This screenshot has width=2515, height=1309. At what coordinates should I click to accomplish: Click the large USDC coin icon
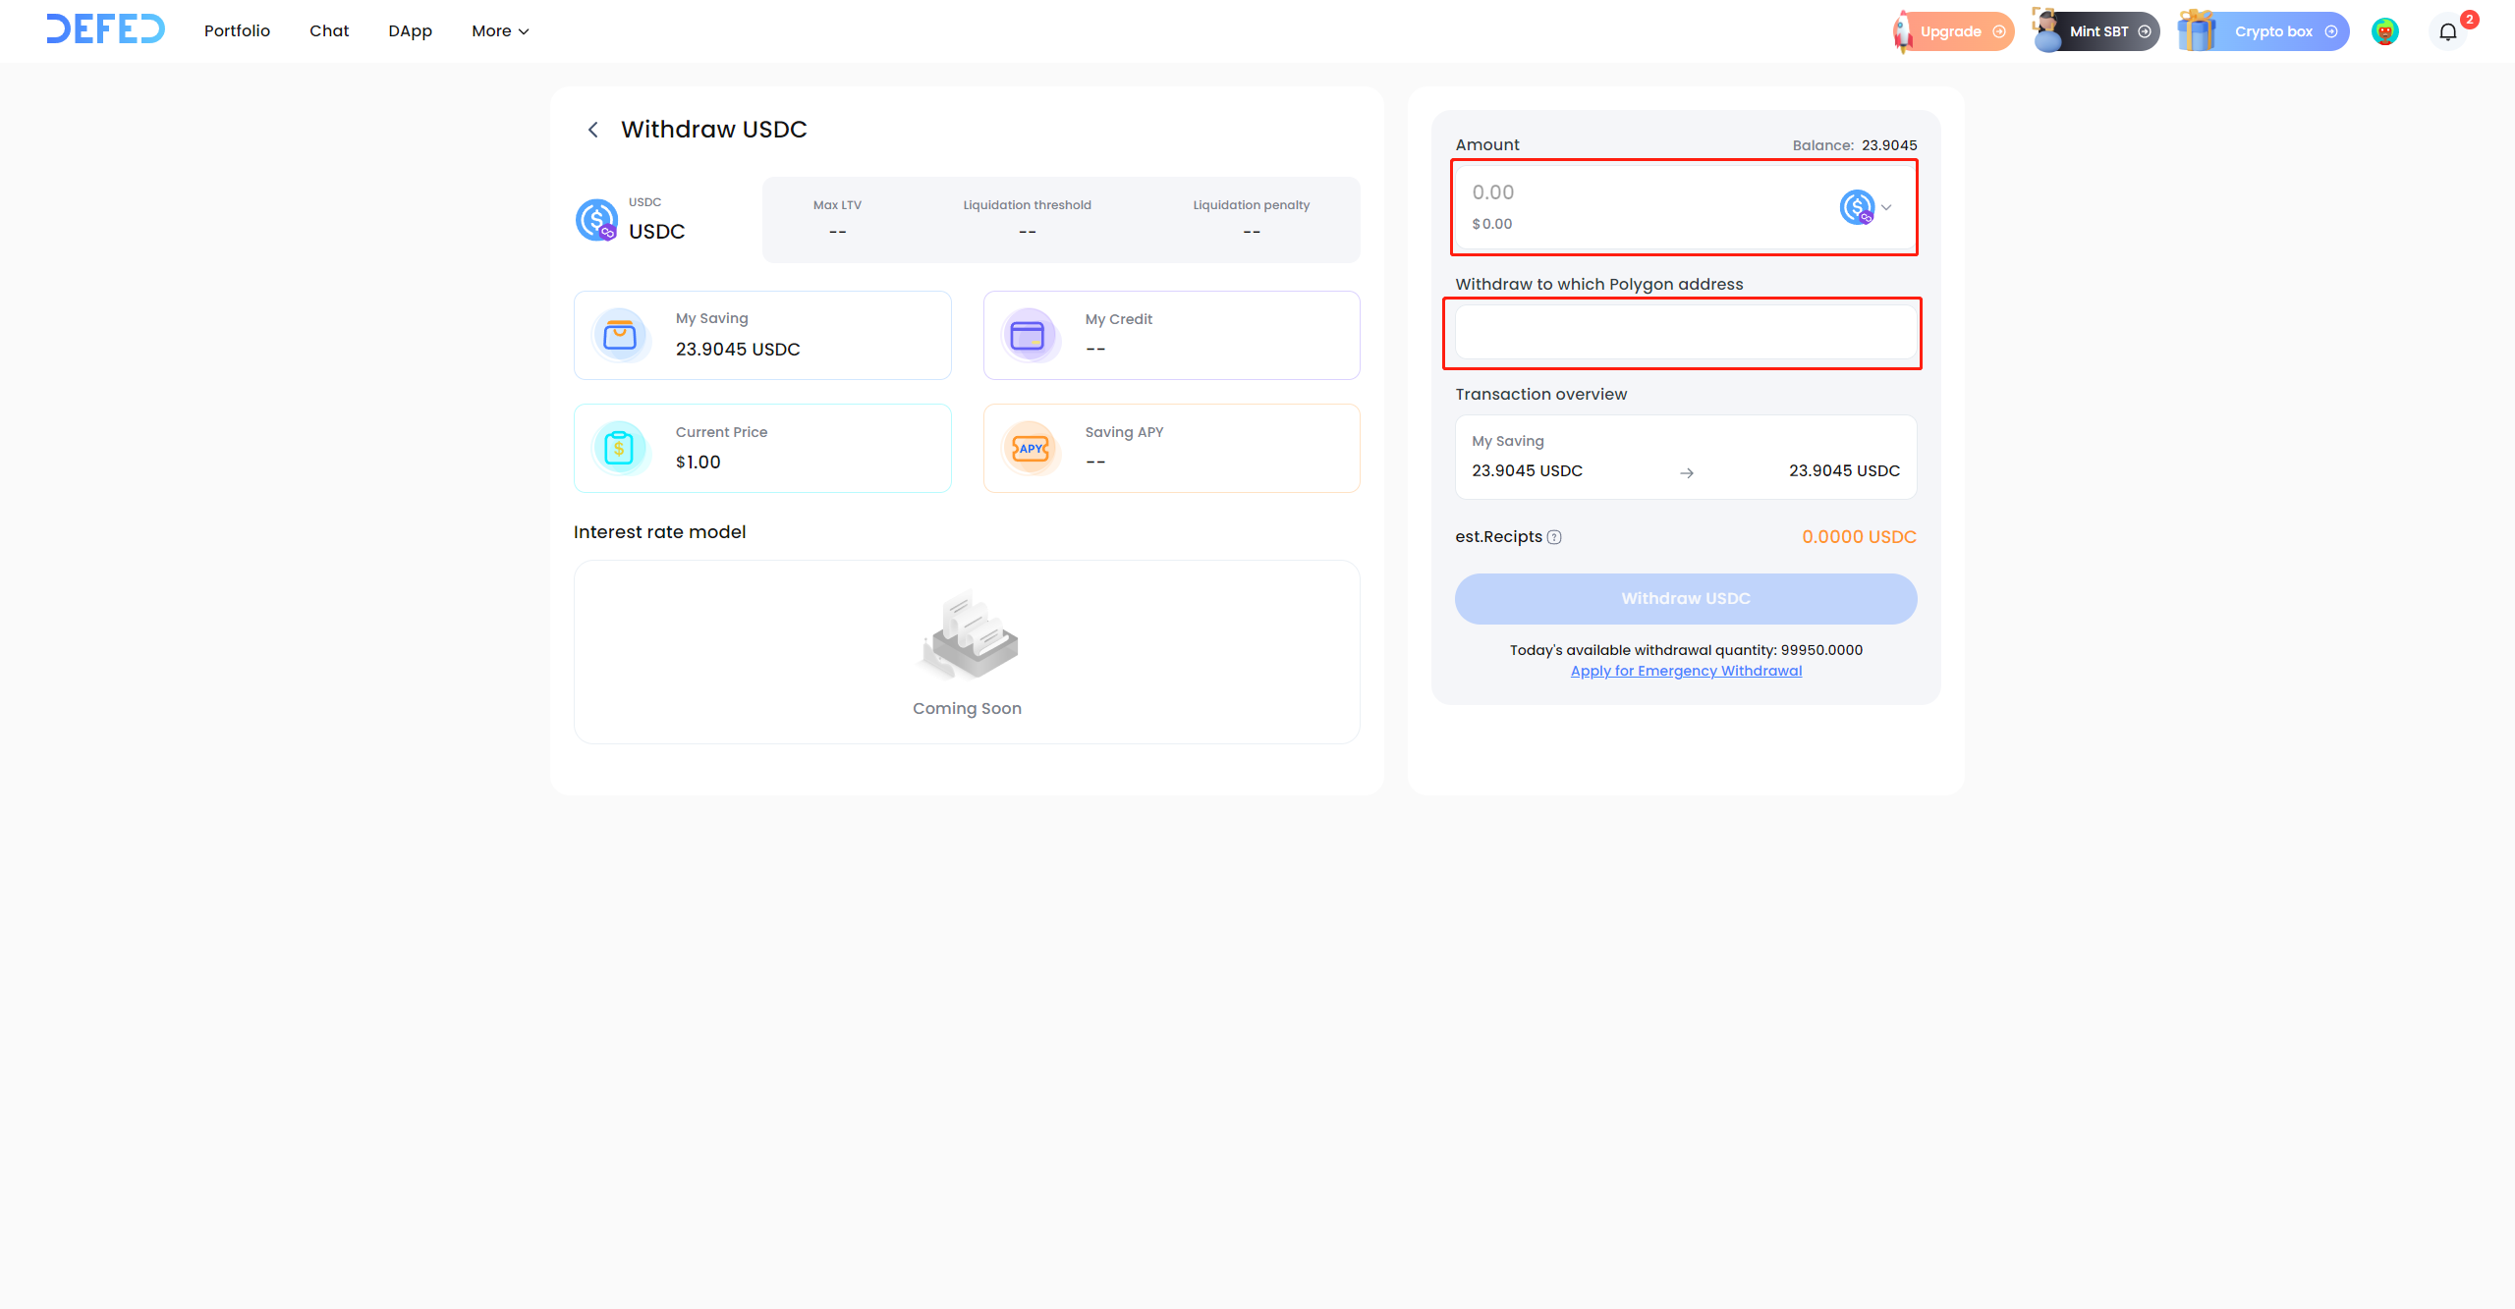596,219
